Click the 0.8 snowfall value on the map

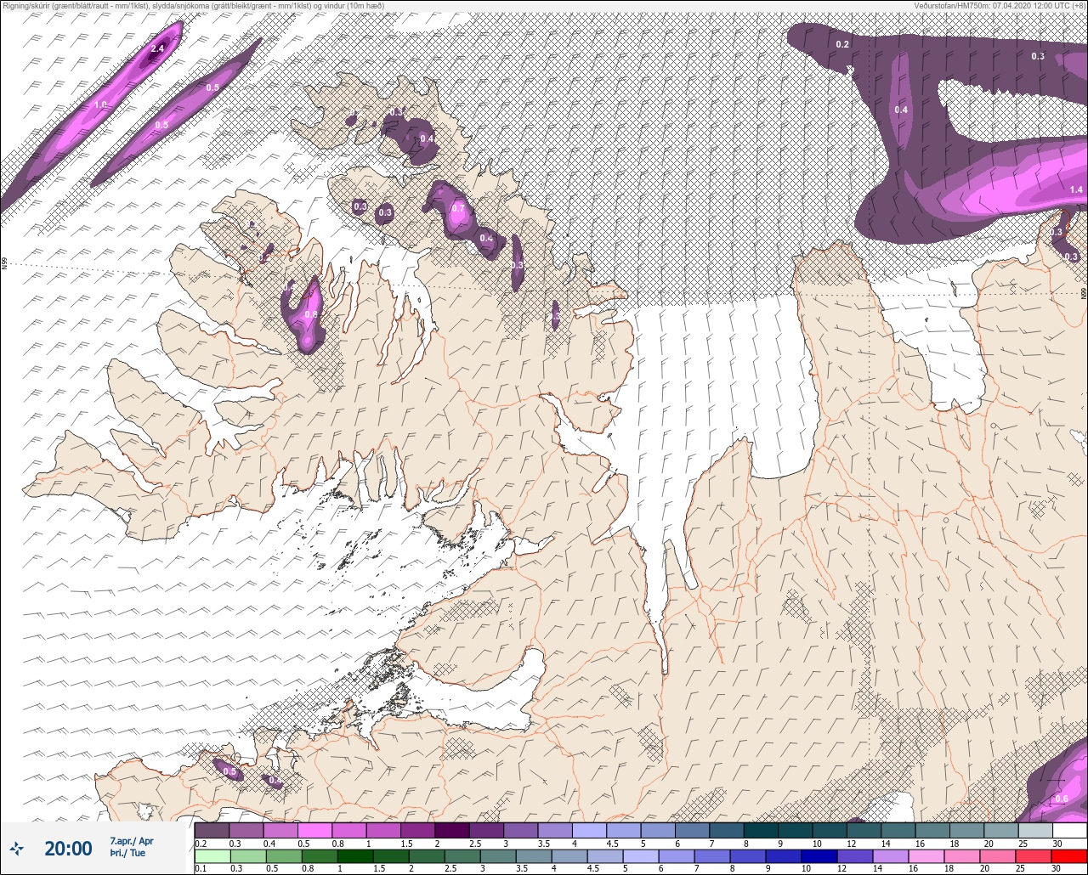pyautogui.click(x=311, y=314)
